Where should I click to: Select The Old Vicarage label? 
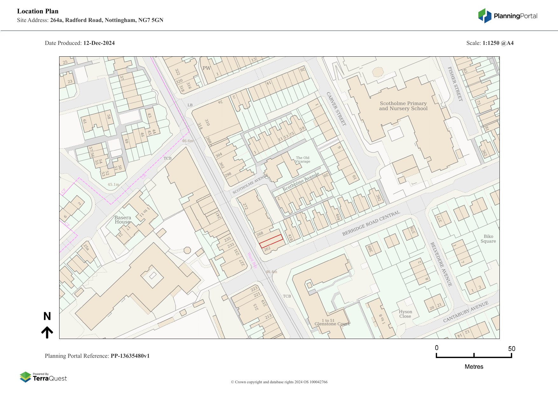(303, 159)
